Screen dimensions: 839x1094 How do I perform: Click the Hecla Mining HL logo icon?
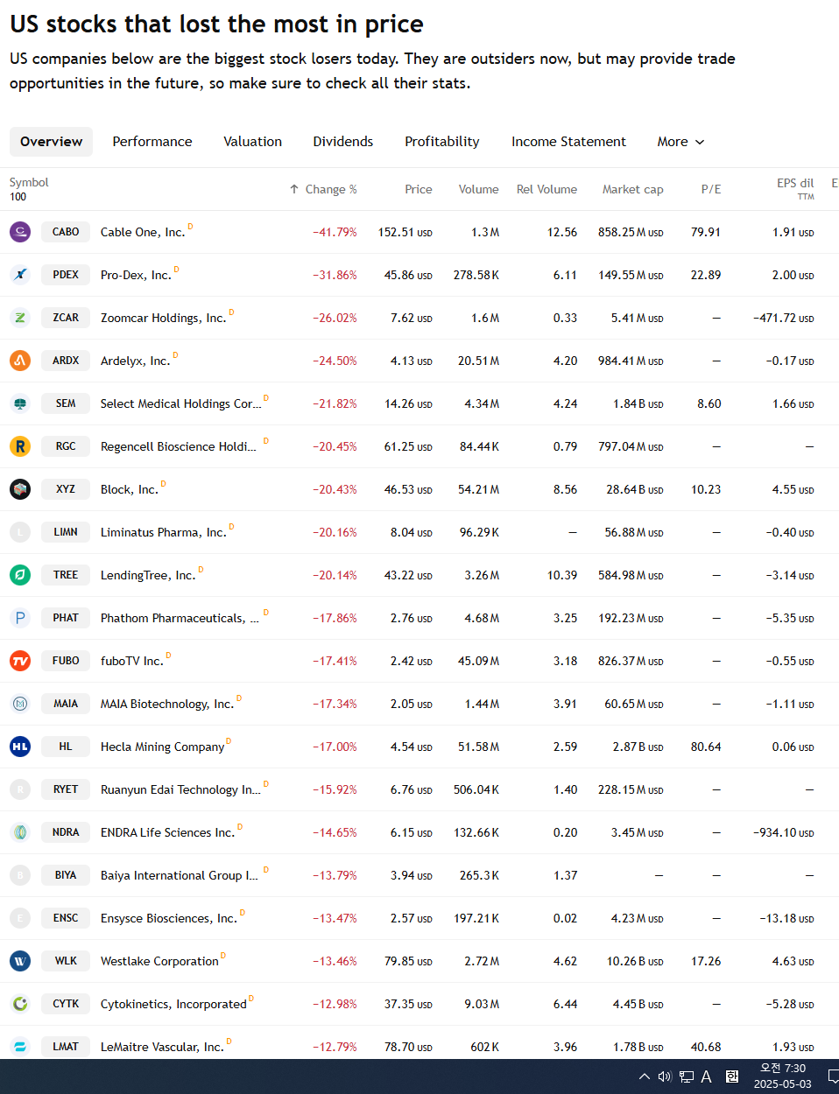click(x=20, y=747)
